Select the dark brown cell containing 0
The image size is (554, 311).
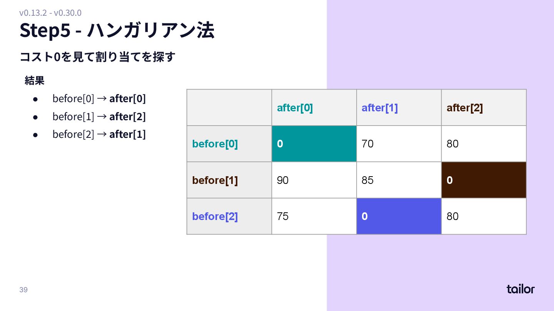[484, 180]
